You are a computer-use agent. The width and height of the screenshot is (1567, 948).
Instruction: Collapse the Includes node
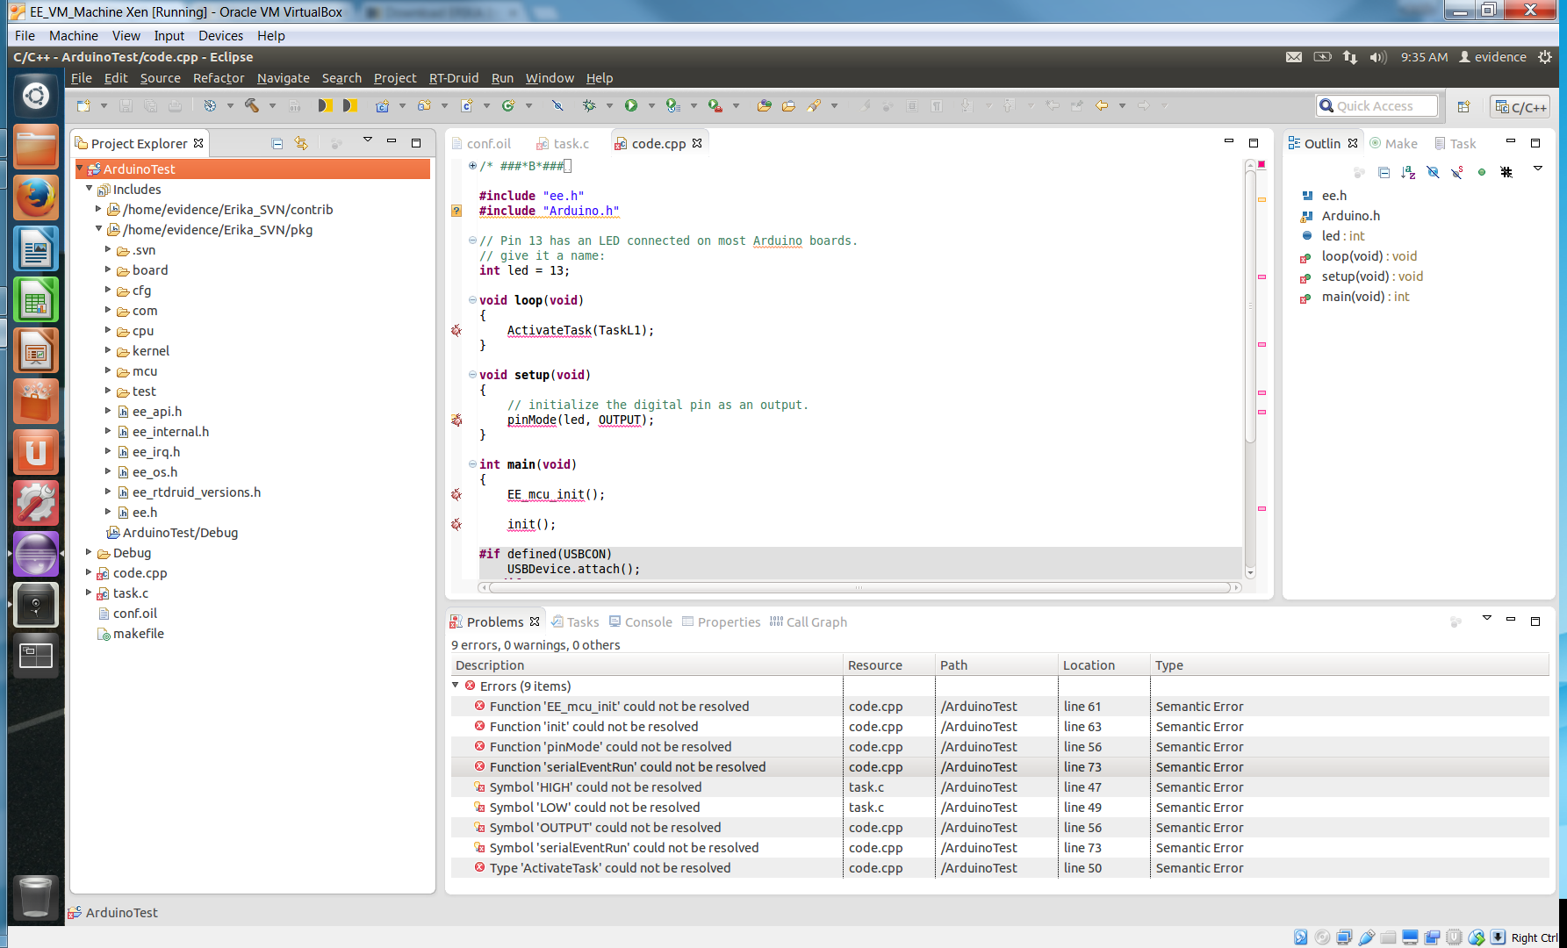tap(90, 189)
